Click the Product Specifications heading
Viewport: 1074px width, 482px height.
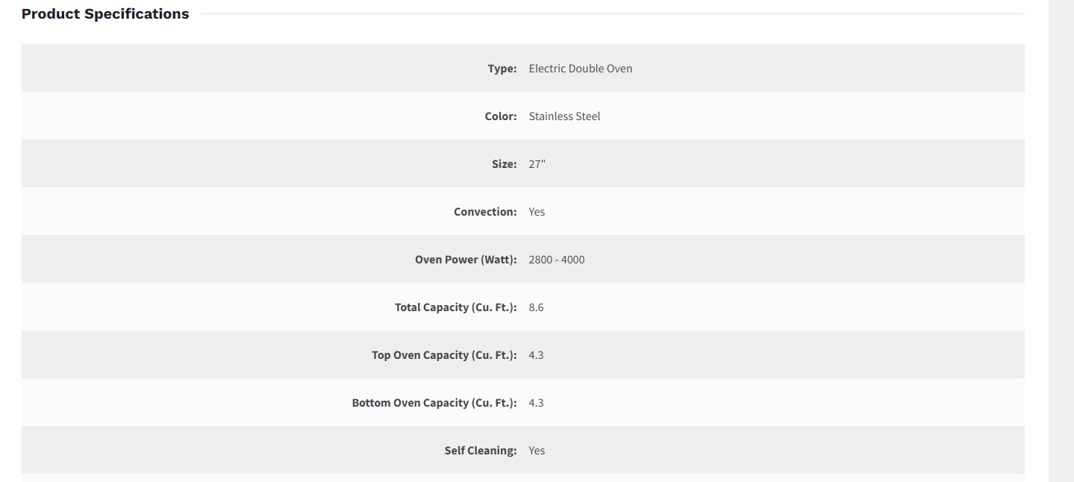[x=105, y=14]
